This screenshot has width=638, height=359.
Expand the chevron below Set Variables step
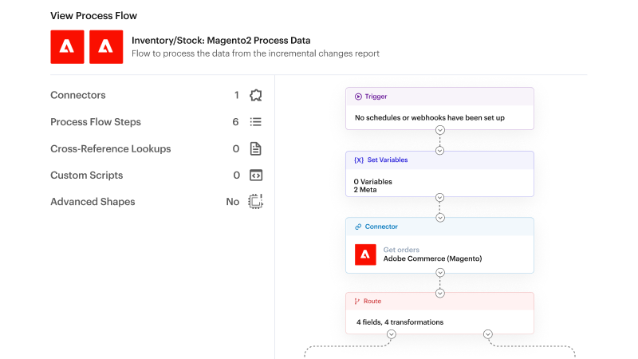coord(439,197)
